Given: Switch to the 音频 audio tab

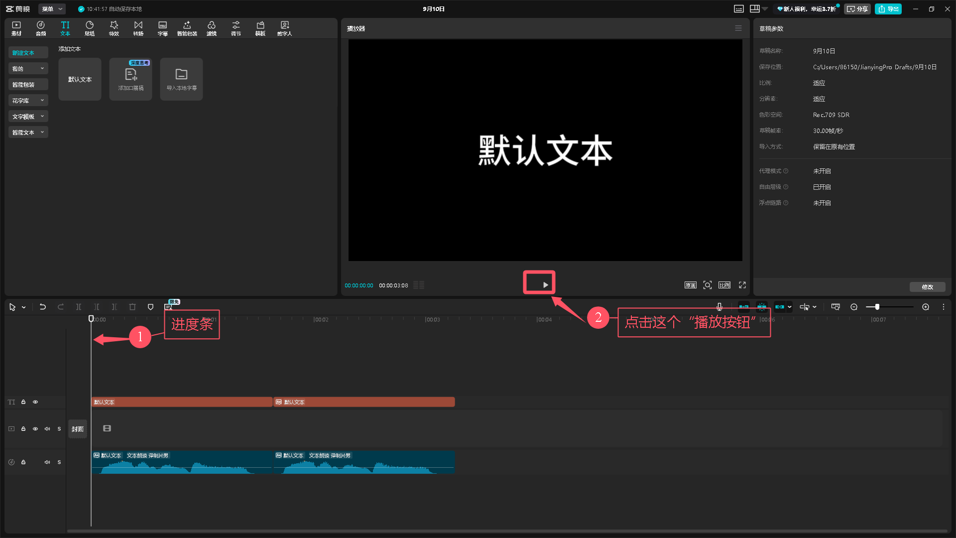Looking at the screenshot, I should point(41,28).
